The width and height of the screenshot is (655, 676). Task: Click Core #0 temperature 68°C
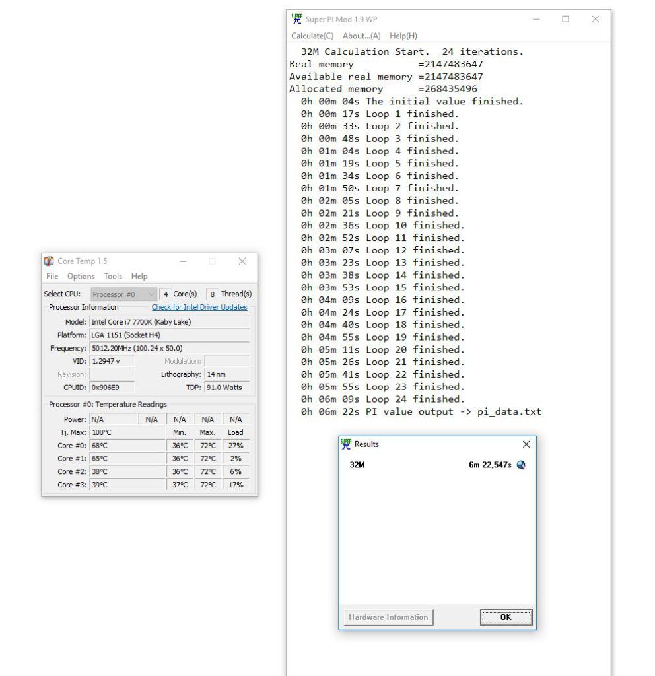click(127, 446)
